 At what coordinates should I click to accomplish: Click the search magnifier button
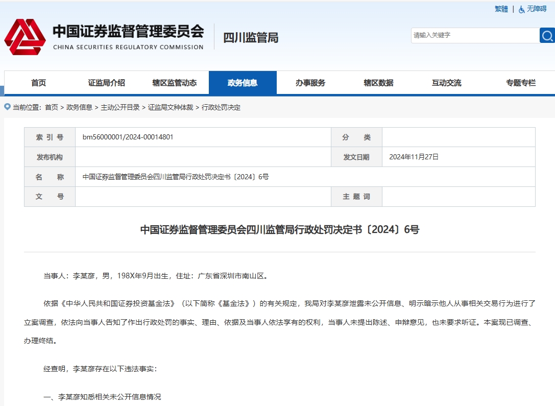click(547, 35)
